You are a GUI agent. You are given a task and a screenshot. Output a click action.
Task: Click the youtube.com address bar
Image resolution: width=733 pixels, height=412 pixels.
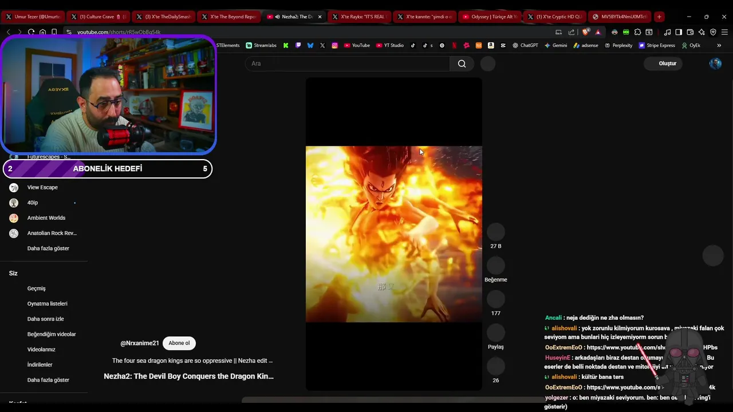[x=309, y=32]
